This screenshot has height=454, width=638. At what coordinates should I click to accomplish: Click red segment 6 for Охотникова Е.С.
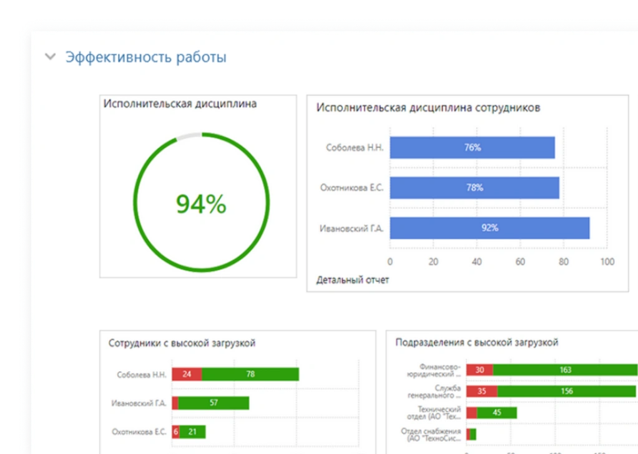click(x=175, y=432)
